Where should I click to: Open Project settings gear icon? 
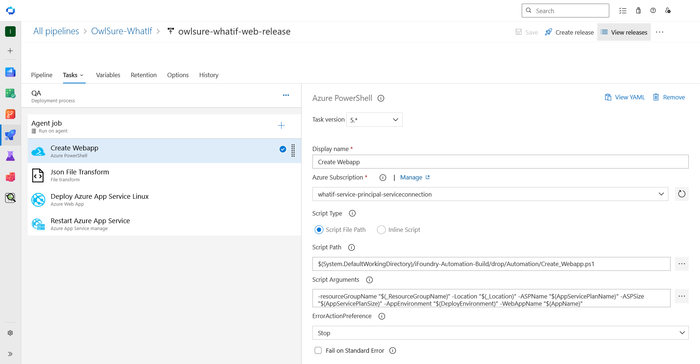coord(10,333)
